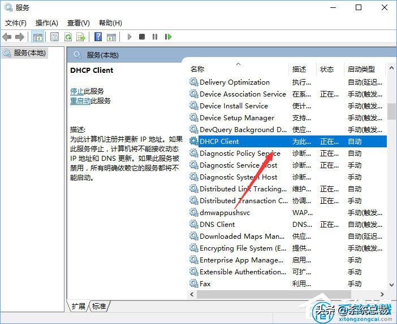Click the 自动 startup type of DHCP Client
The height and width of the screenshot is (324, 397).
[355, 142]
